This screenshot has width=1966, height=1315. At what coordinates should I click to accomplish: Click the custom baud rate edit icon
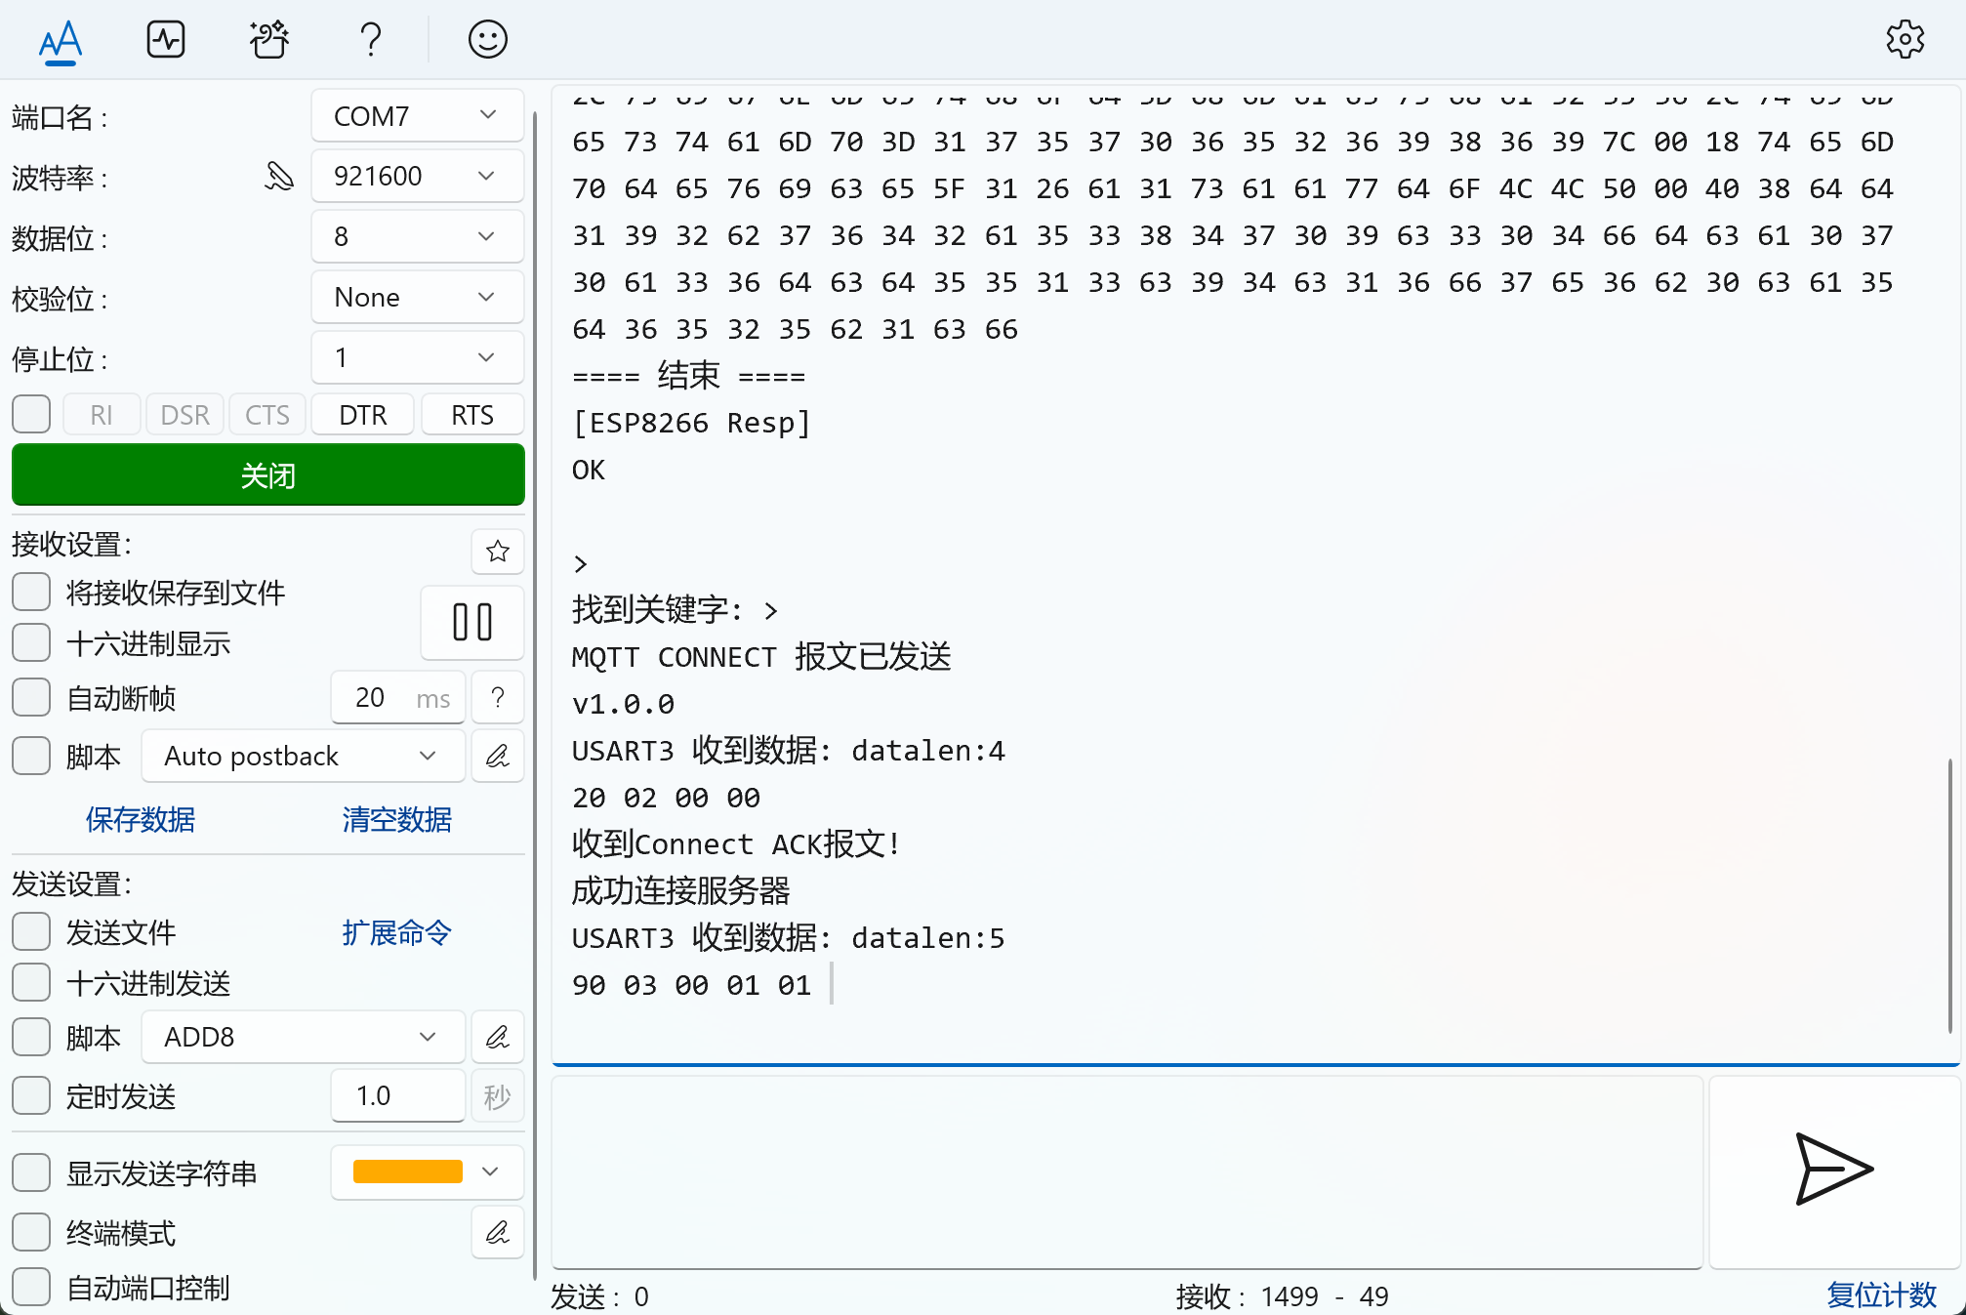pyautogui.click(x=279, y=177)
